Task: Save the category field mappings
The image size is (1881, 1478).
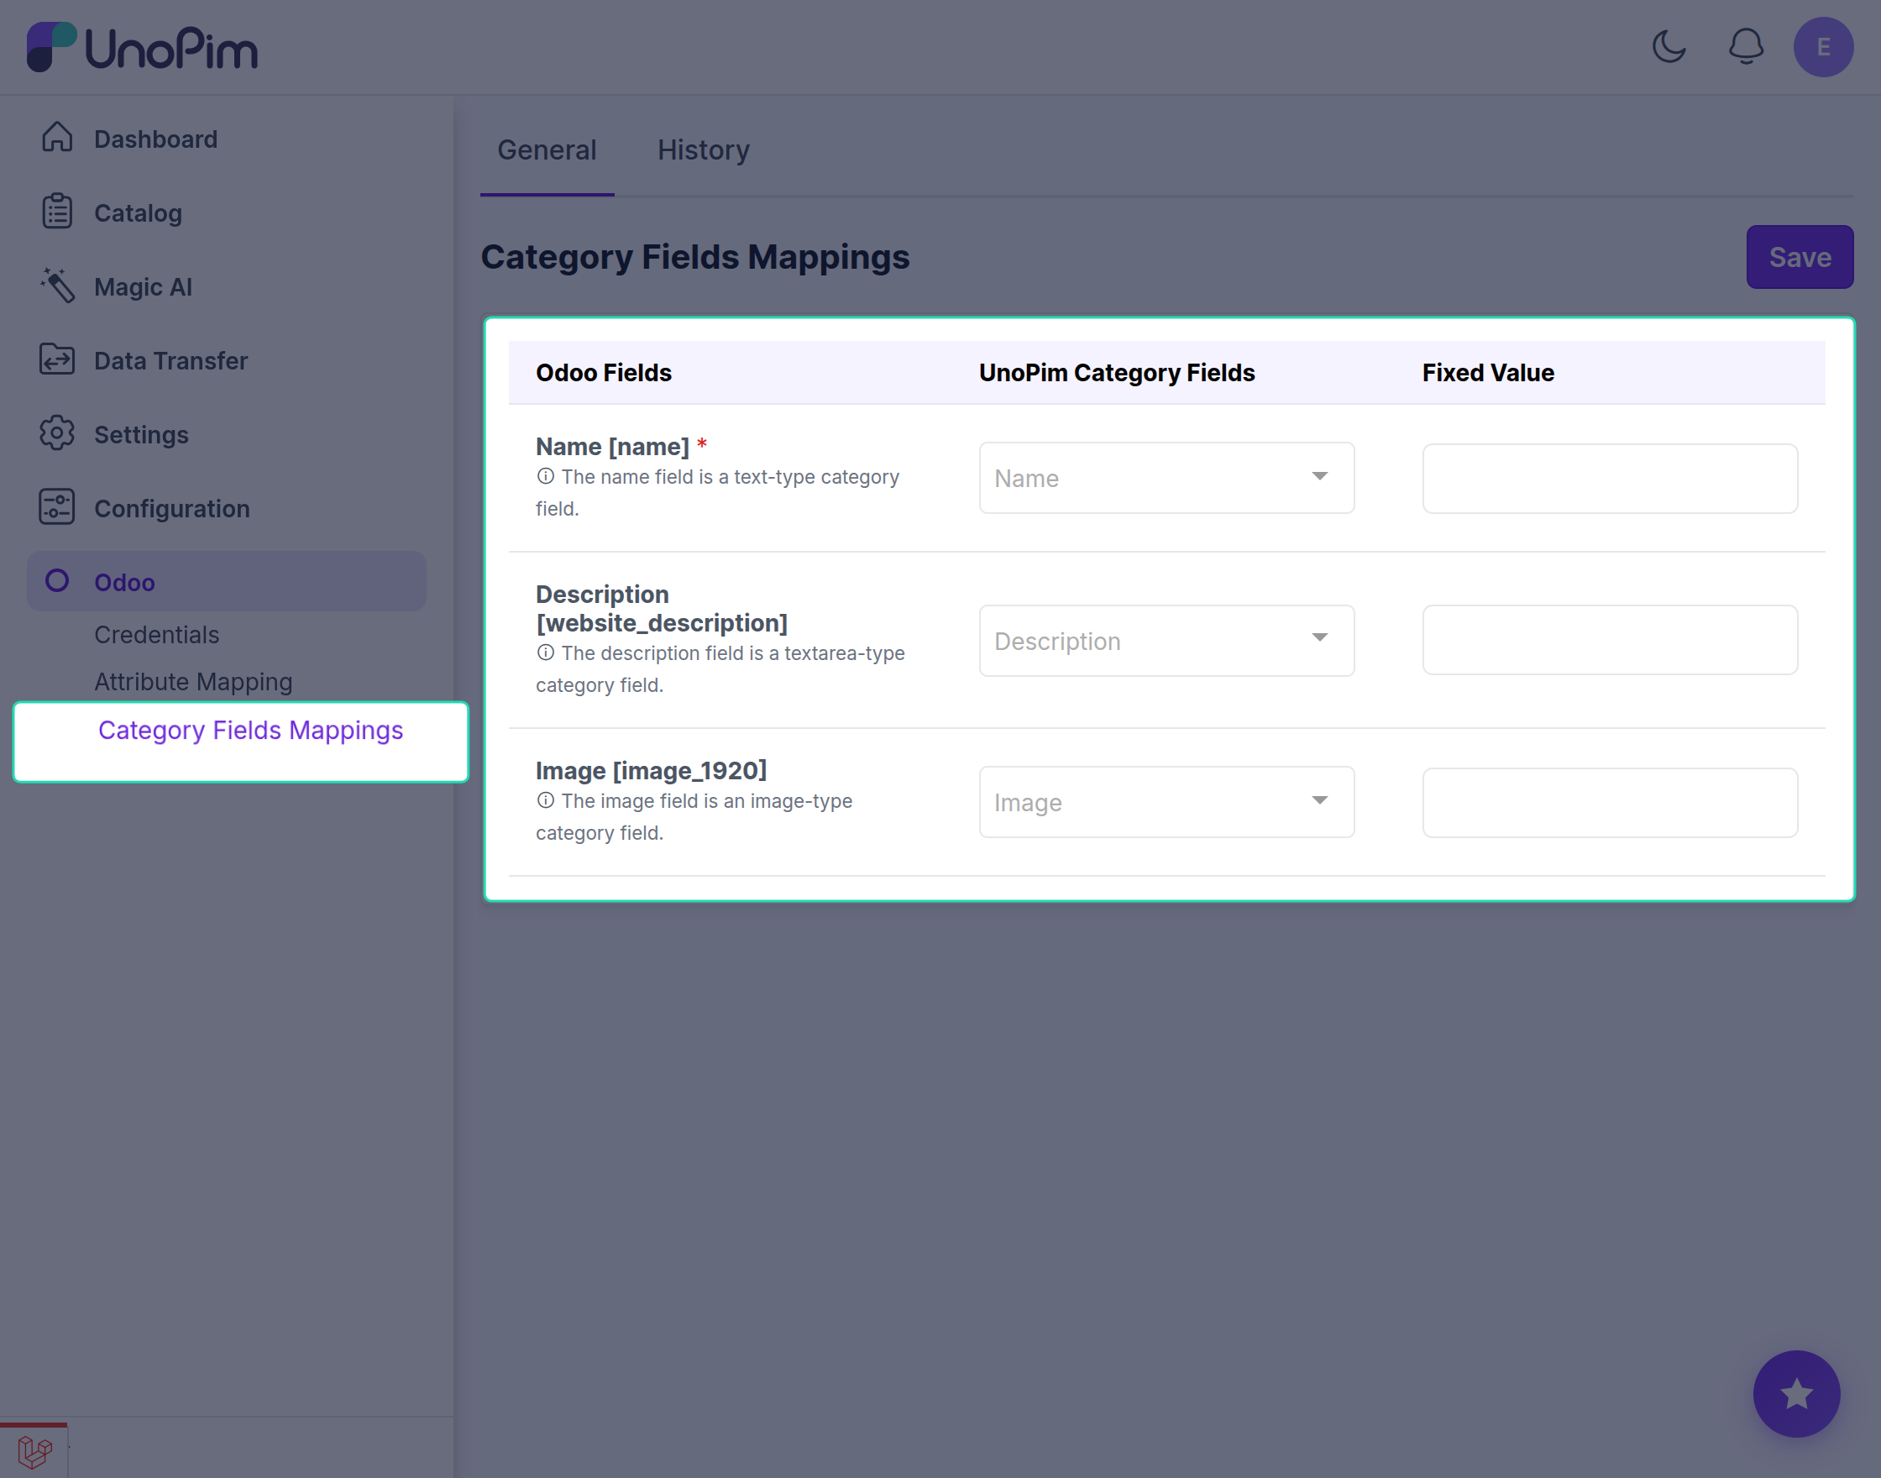Action: click(x=1800, y=257)
